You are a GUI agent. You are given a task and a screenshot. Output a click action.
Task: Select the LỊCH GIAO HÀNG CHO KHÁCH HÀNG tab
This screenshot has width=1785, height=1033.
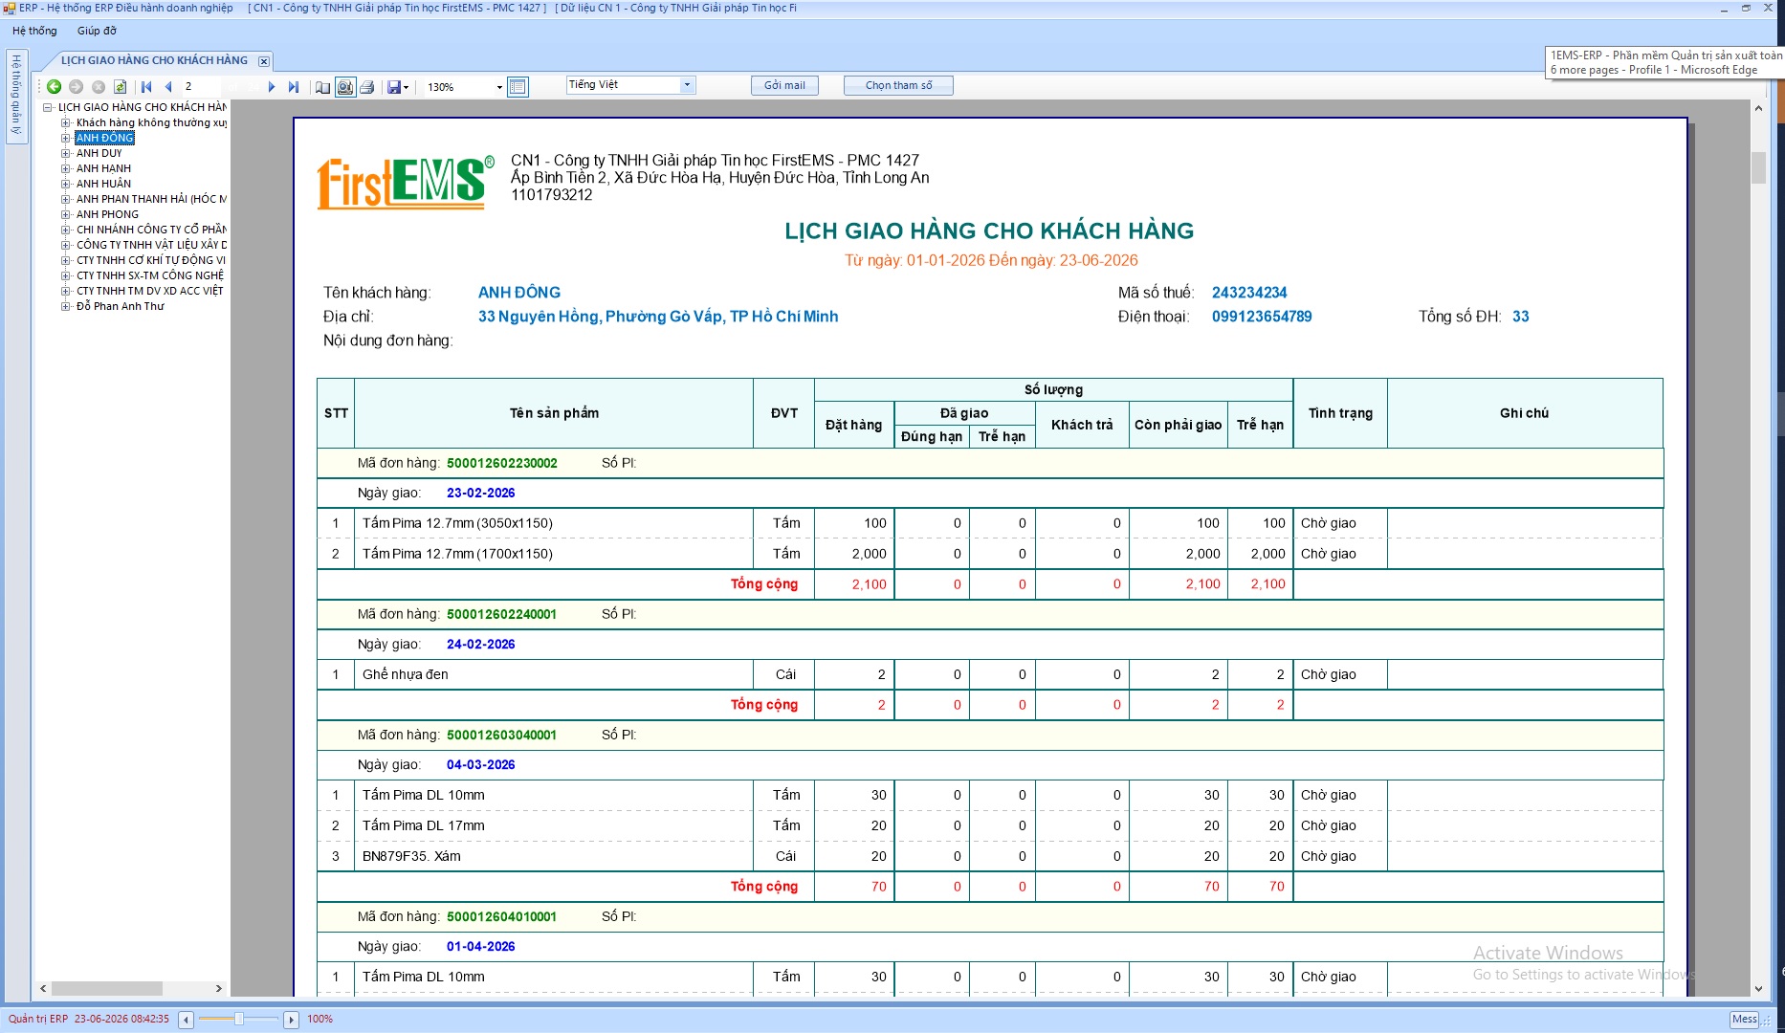(x=154, y=60)
